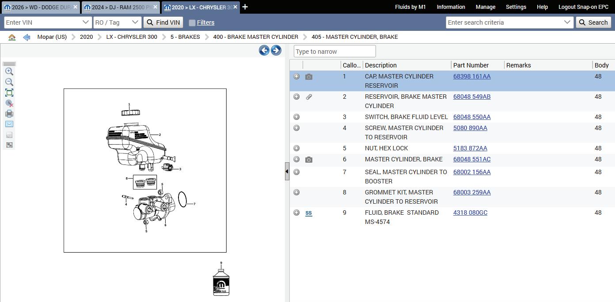
Task: Email the illustration
Action: (x=9, y=124)
